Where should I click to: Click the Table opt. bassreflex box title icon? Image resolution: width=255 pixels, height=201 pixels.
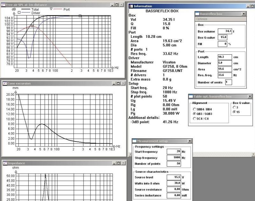191,96
